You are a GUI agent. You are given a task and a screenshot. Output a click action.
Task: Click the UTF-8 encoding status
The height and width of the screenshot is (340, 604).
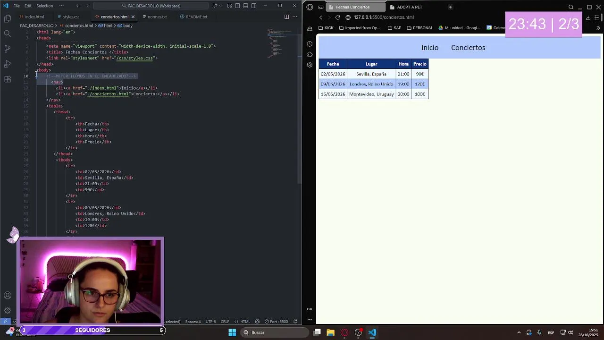[x=210, y=322]
